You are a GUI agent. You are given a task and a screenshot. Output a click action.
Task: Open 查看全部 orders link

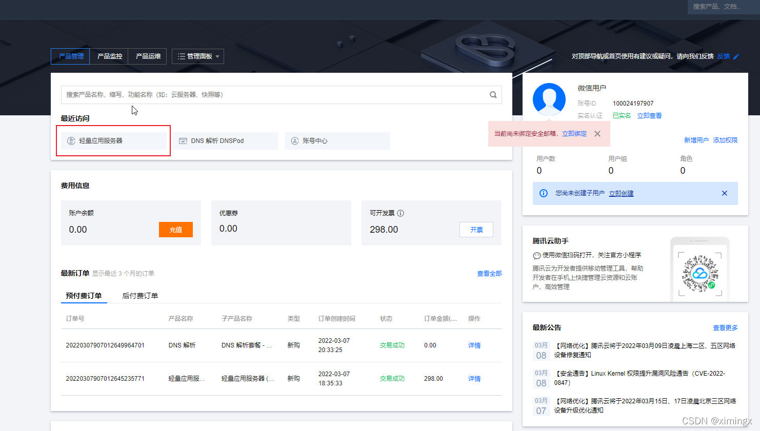pos(489,274)
